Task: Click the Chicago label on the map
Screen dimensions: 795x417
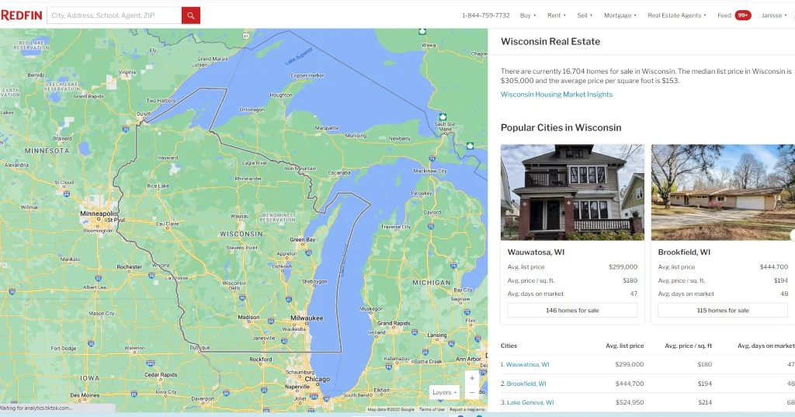Action: click(x=318, y=379)
